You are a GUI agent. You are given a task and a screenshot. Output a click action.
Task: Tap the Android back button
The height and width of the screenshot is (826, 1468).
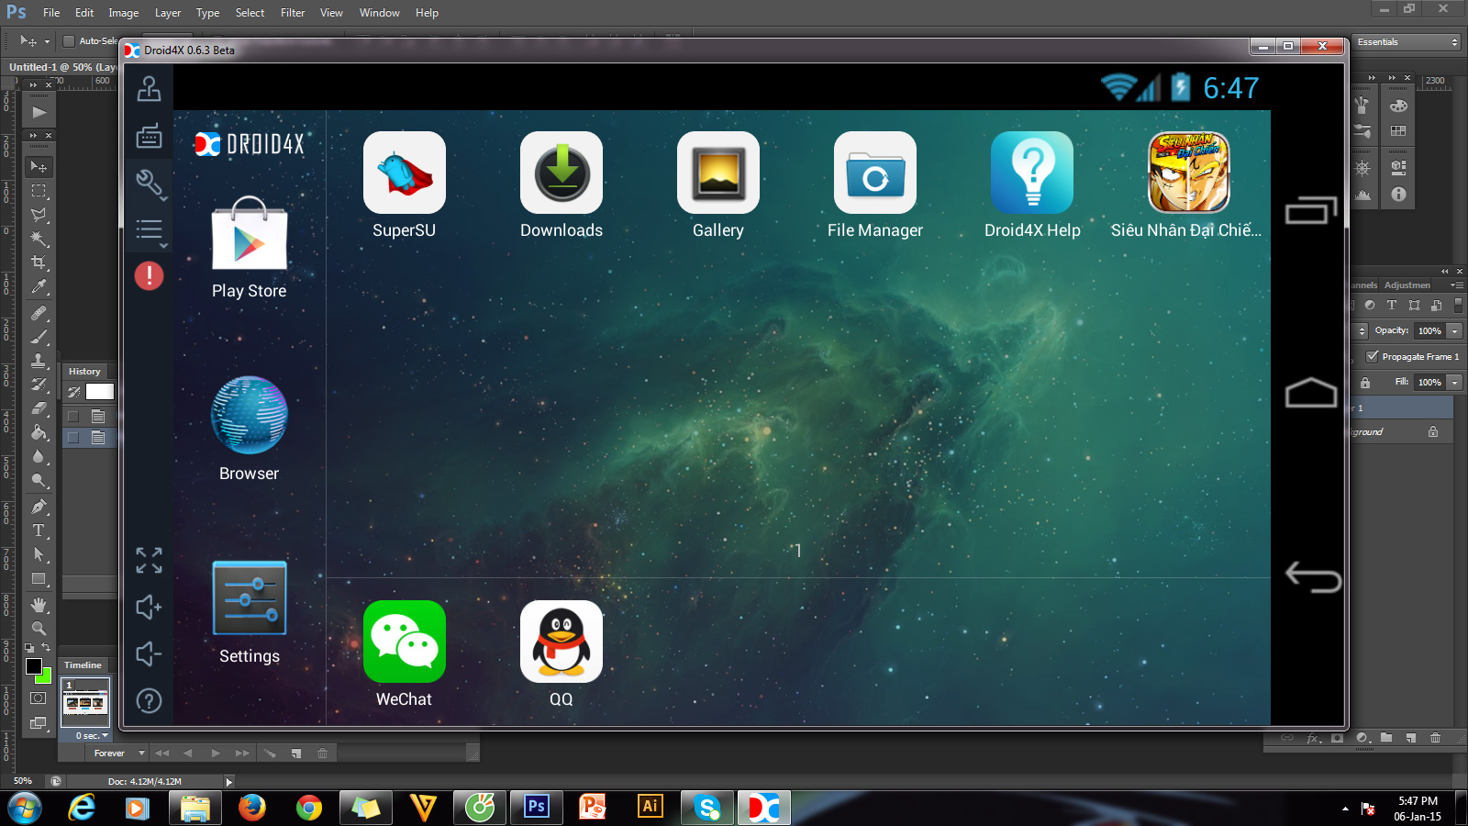1313,577
